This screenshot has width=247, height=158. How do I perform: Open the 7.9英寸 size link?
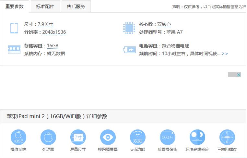point(45,24)
